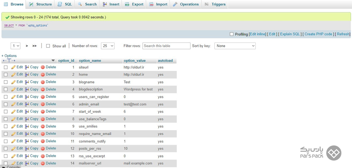Viewport: 352px width, 168px height.
Task: Click the Refresh link
Action: coord(343,34)
